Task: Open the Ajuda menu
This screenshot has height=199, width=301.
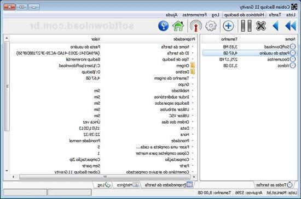Action: point(172,15)
